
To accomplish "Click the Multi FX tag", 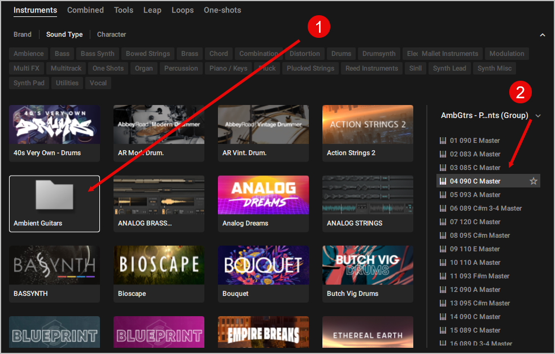I will (x=27, y=68).
